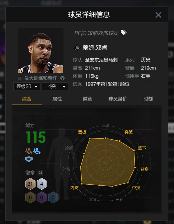Switch to the 徽章 tab

87,99
